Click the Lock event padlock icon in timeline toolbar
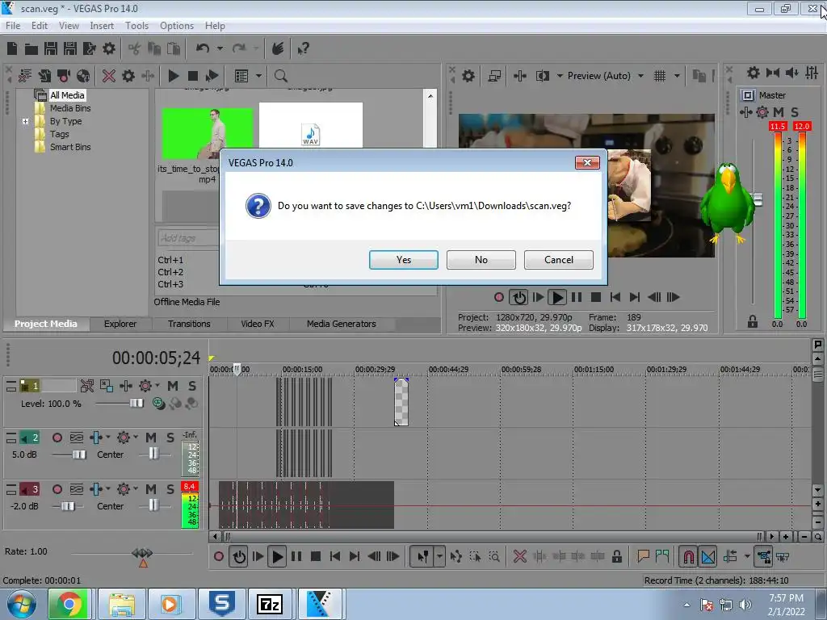The image size is (827, 620). point(616,557)
